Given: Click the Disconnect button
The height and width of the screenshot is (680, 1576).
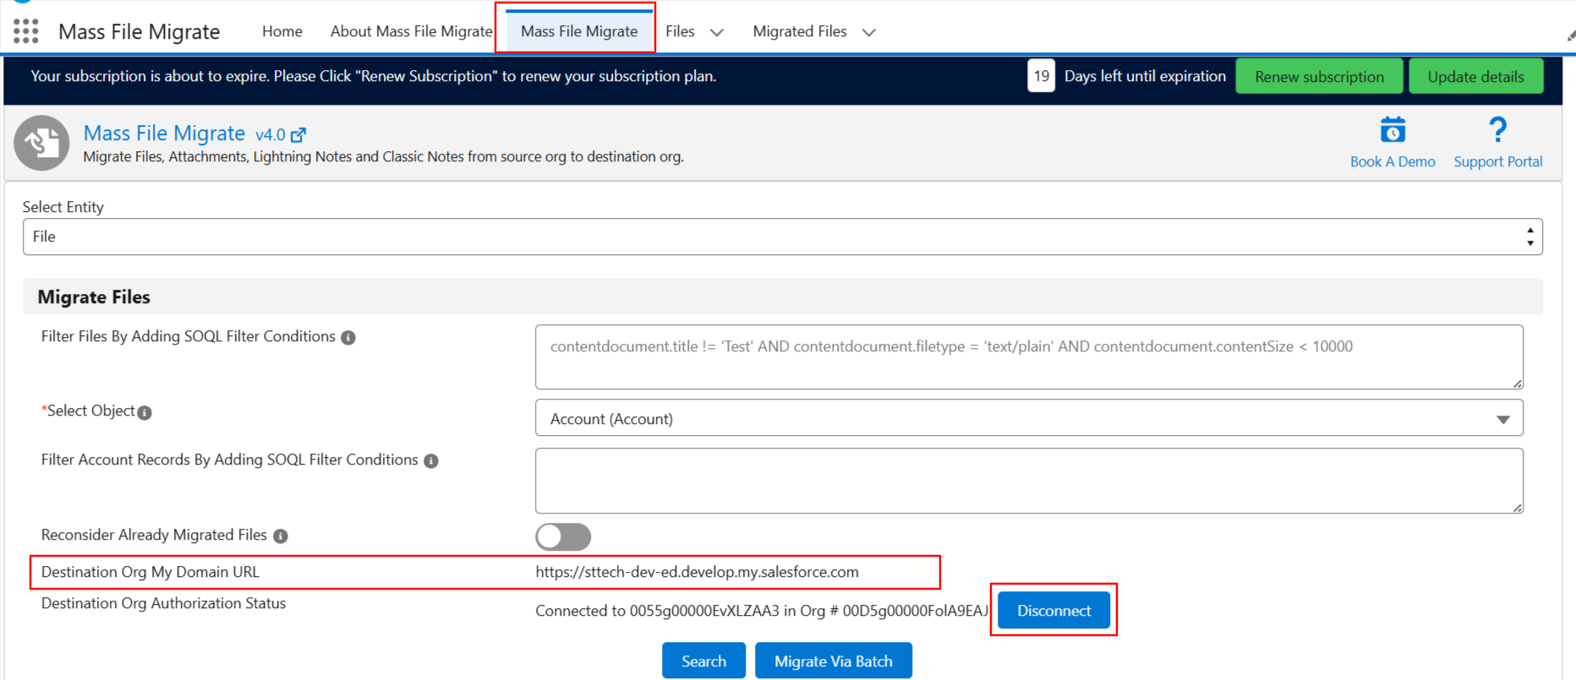Looking at the screenshot, I should click(x=1053, y=610).
